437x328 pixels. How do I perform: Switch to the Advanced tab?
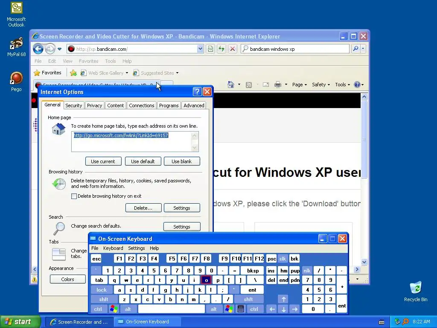pos(194,105)
